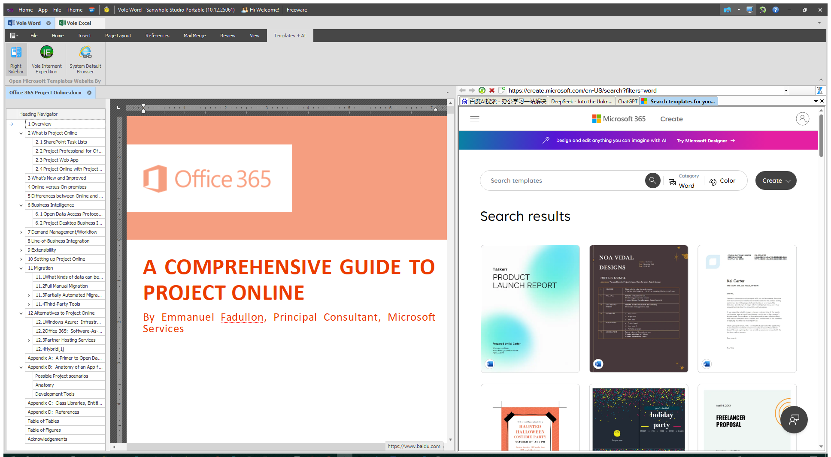Open the Product Launch Report template
Viewport: 831px width, 457px height.
(x=530, y=309)
